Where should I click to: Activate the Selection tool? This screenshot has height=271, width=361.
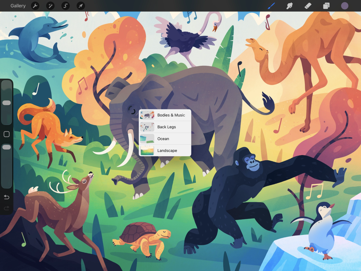(x=65, y=6)
